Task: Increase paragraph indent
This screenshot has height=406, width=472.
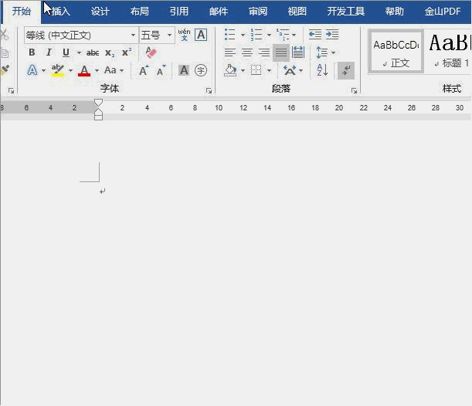Action: [x=332, y=35]
